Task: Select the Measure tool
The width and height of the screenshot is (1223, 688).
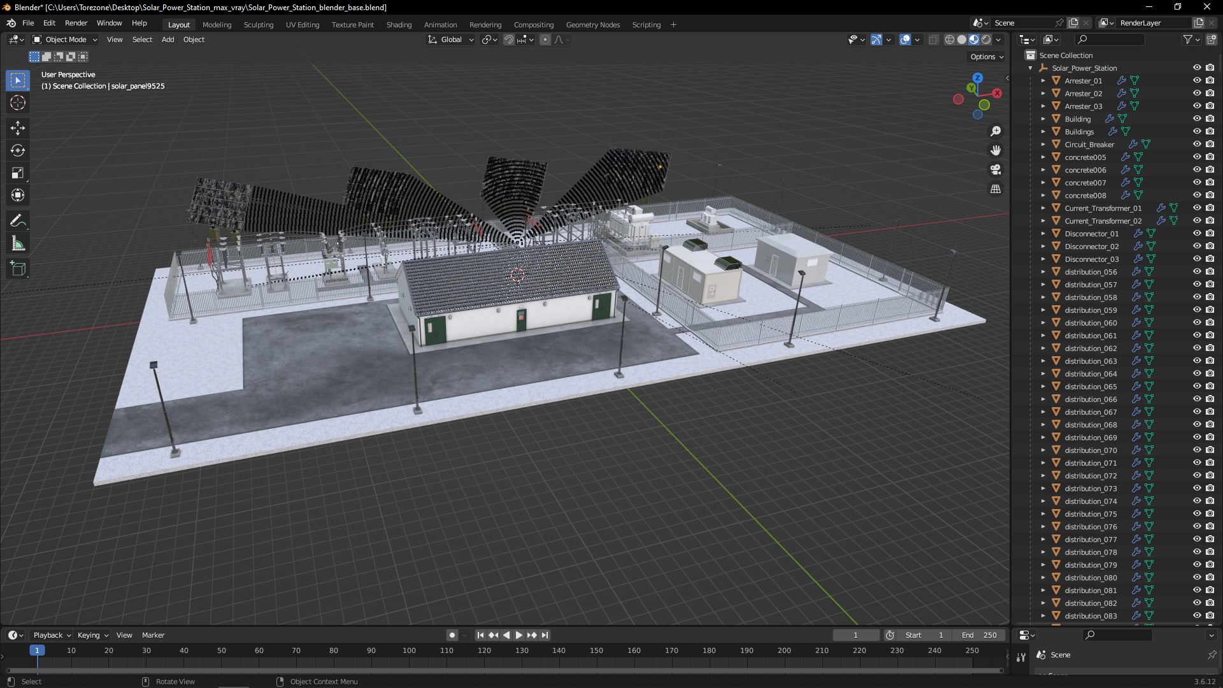Action: (18, 243)
